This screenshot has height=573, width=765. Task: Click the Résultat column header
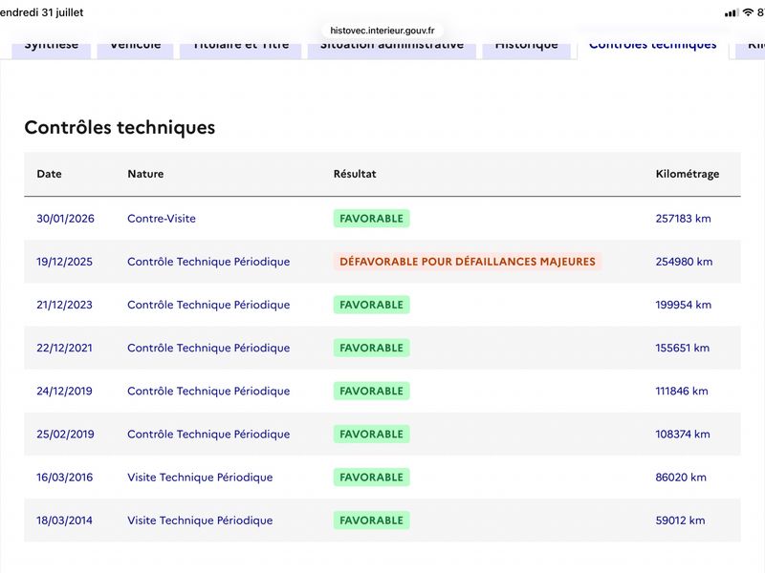pyautogui.click(x=355, y=174)
